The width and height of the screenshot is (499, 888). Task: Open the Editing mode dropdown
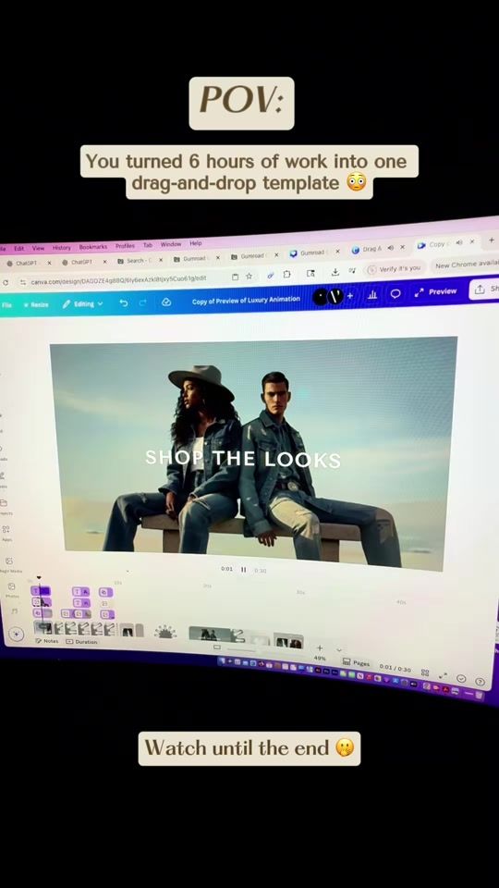coord(82,304)
